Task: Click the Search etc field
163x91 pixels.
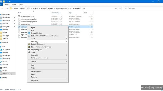Action: (x=143, y=8)
